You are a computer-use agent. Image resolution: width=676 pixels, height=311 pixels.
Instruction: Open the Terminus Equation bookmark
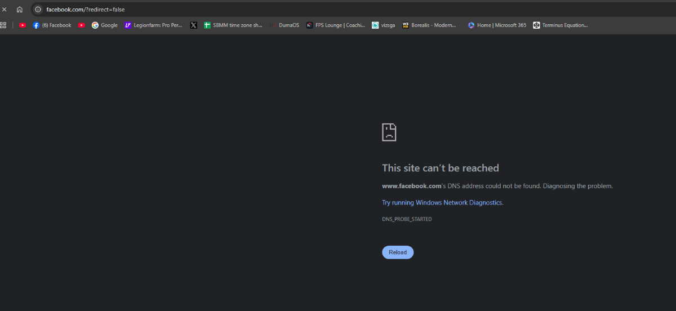[x=561, y=25]
